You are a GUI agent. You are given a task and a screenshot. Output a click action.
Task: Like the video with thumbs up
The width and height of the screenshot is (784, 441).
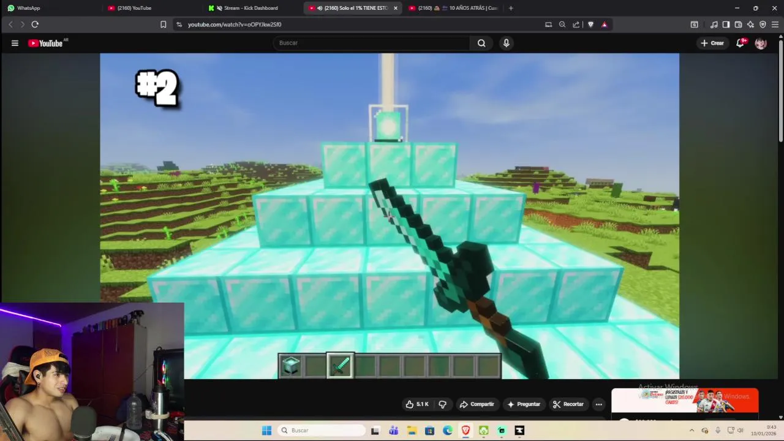click(x=418, y=404)
